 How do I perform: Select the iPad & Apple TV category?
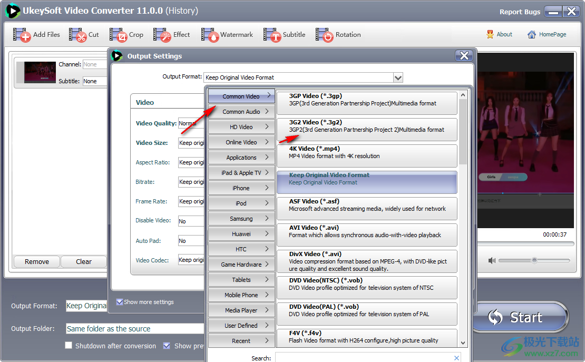pyautogui.click(x=241, y=172)
